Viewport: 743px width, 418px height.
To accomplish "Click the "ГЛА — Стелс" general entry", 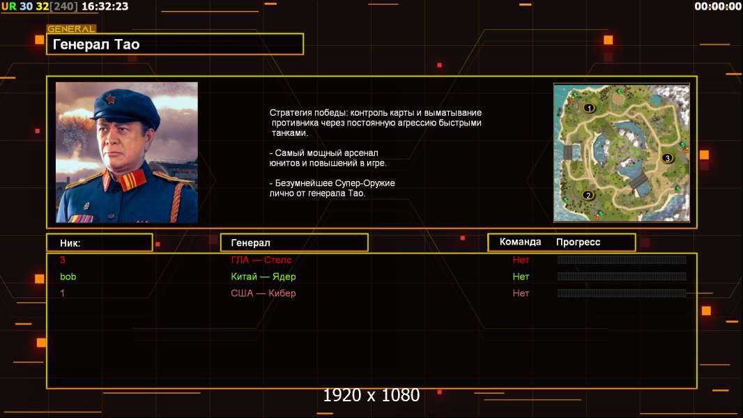I will (x=261, y=260).
